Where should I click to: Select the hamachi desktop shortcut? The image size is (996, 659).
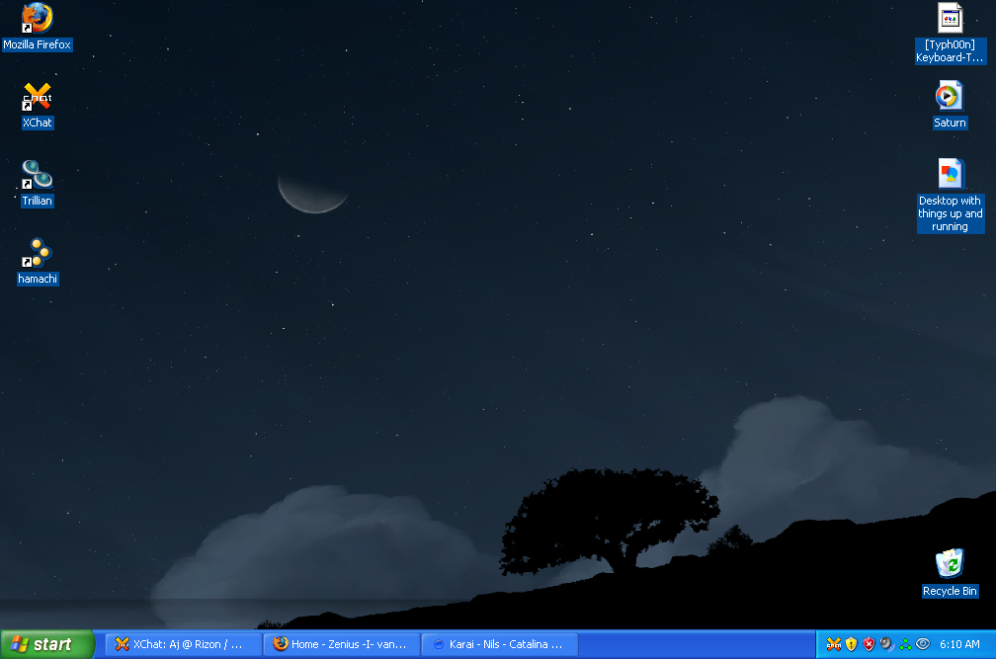pos(37,262)
